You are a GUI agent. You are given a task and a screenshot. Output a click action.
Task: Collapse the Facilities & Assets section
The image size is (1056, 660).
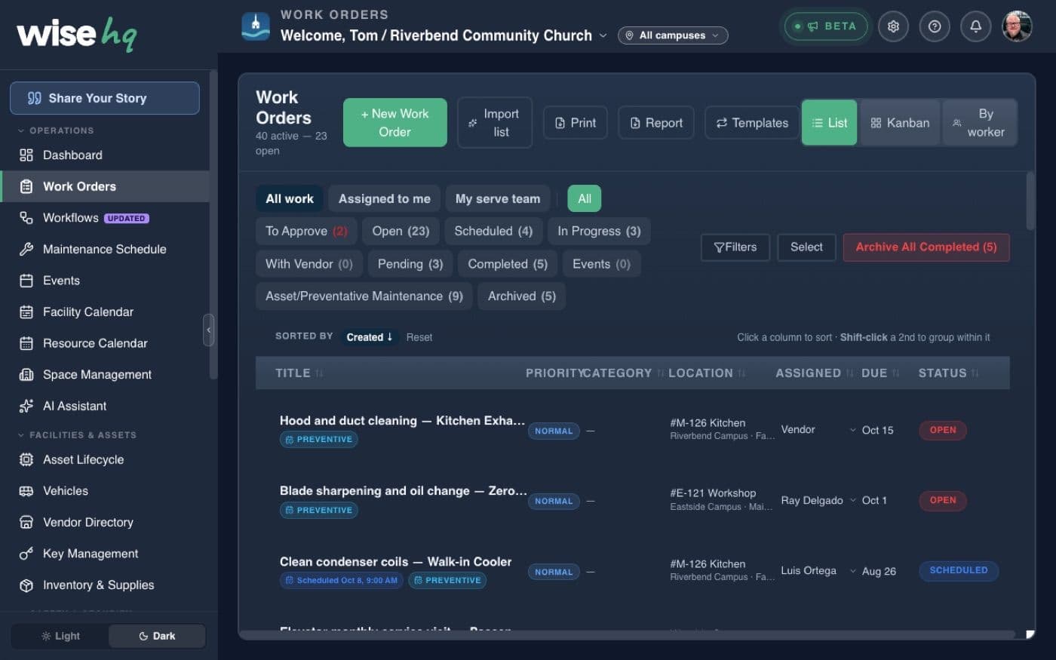click(x=77, y=435)
